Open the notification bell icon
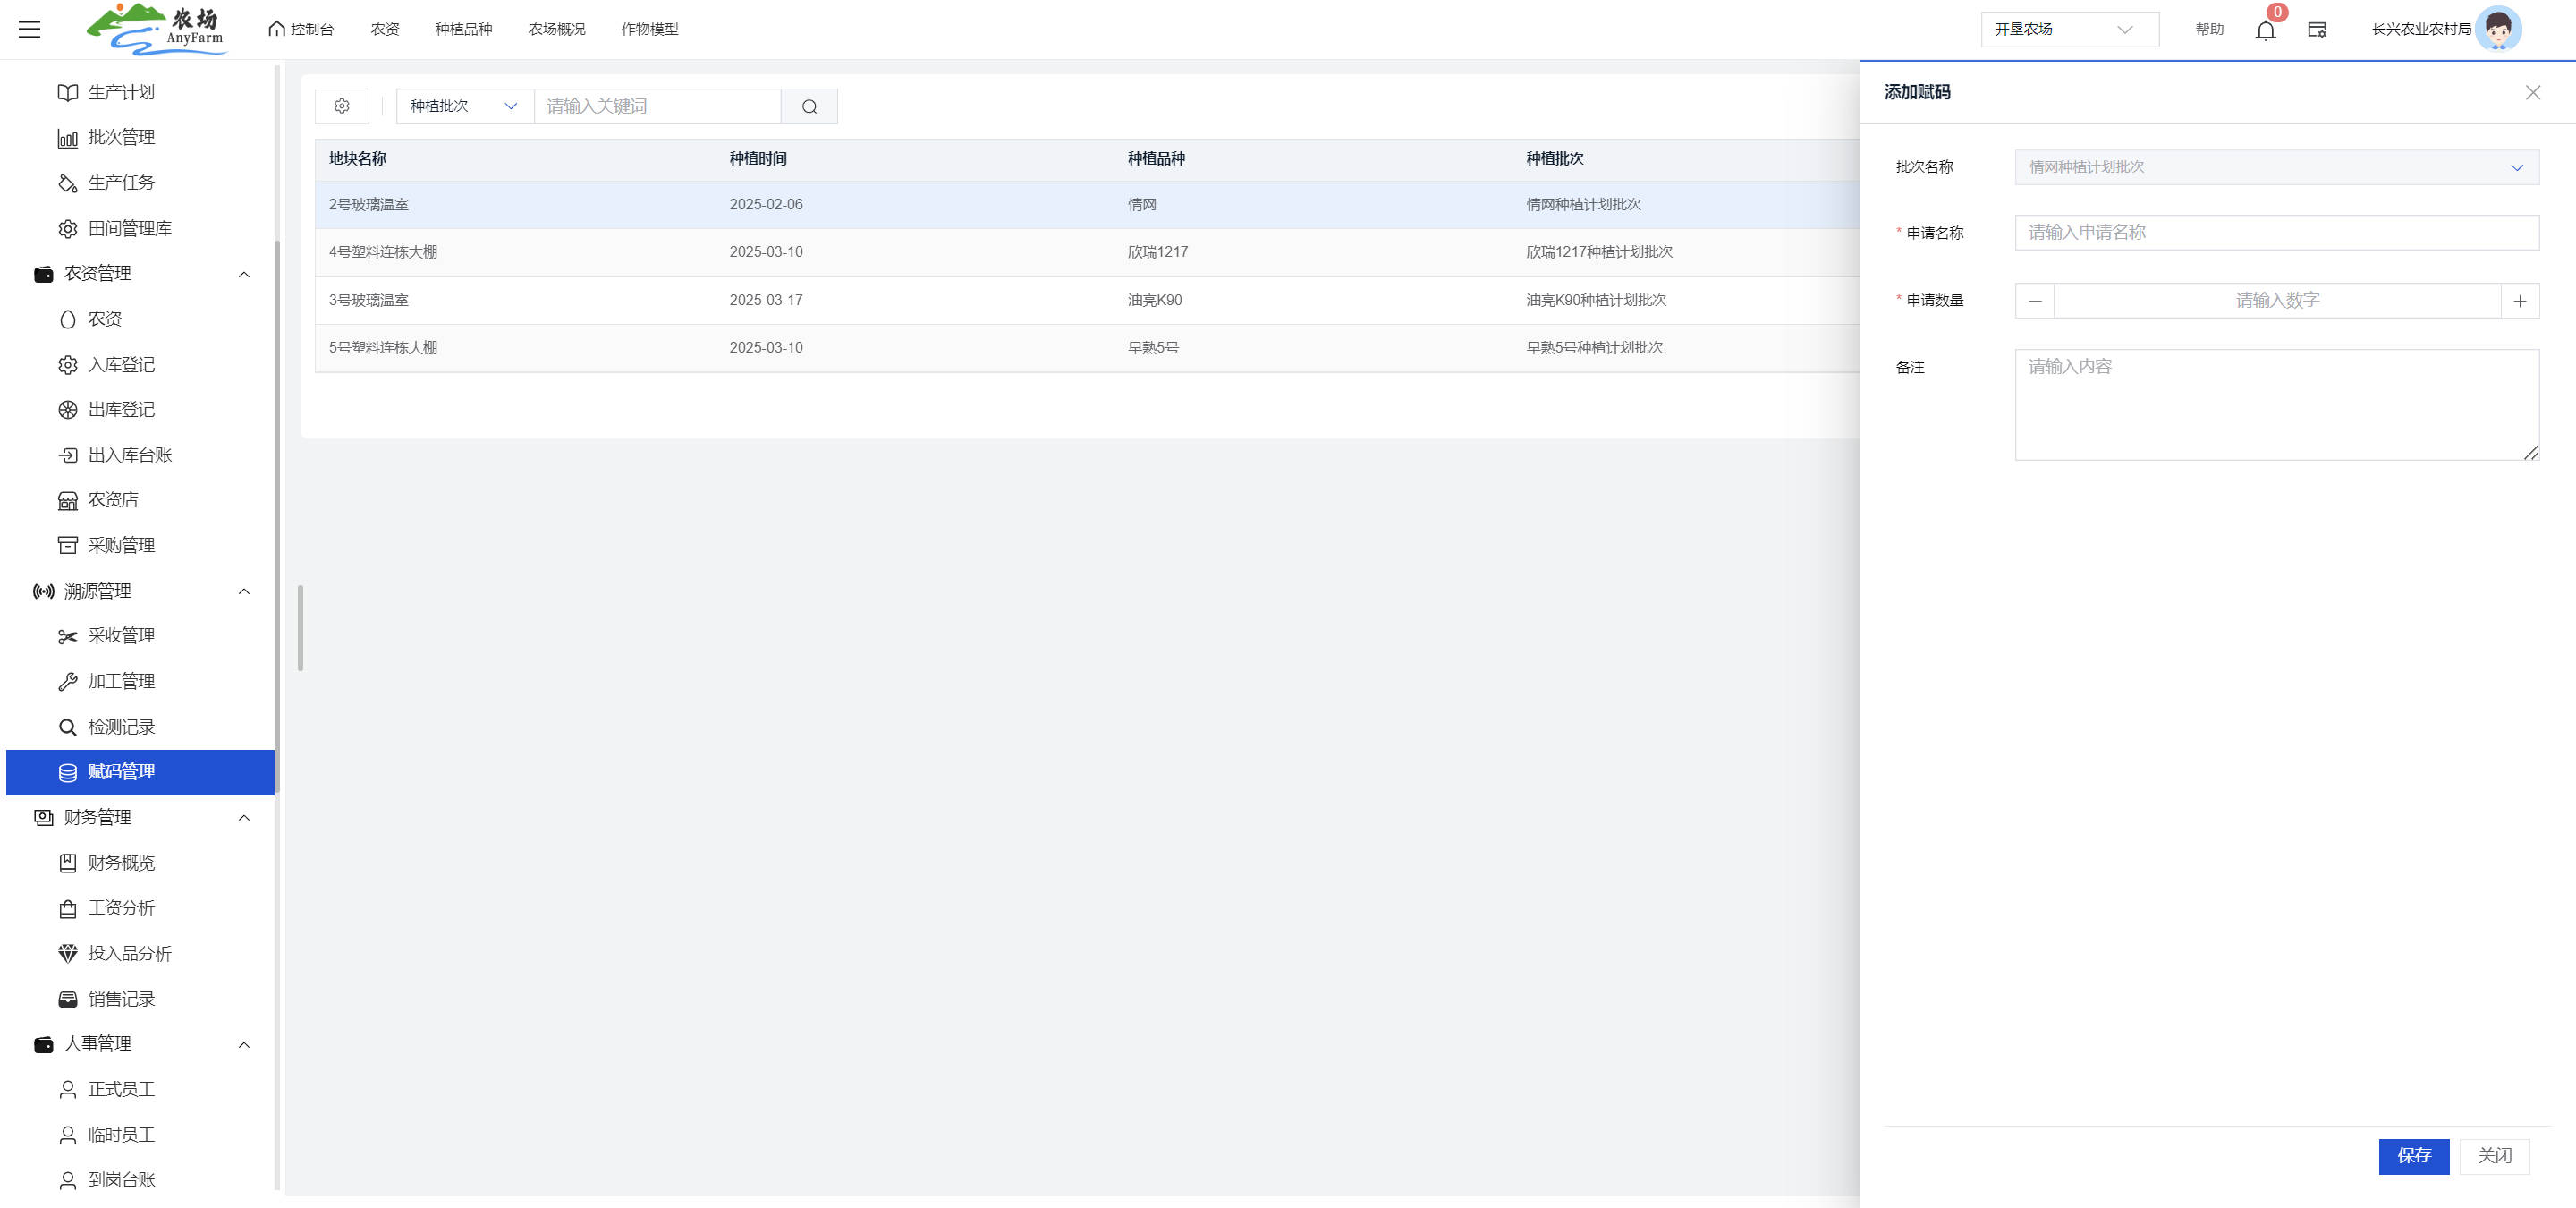2576x1208 pixels. tap(2265, 30)
